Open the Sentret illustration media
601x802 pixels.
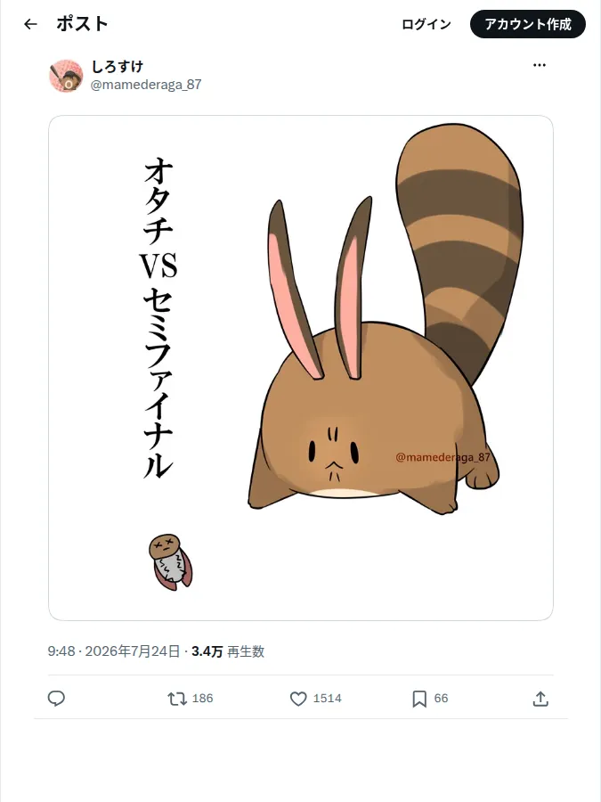(301, 368)
